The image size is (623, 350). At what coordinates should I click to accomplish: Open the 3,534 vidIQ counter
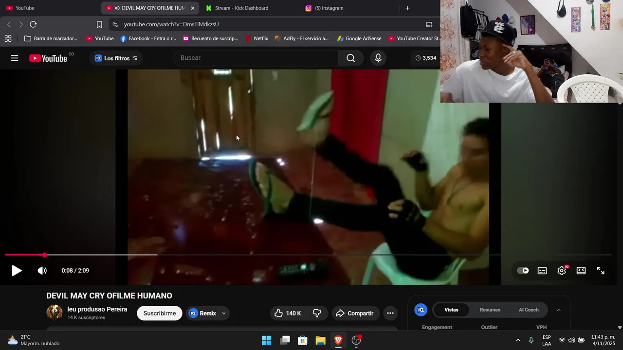tap(426, 58)
